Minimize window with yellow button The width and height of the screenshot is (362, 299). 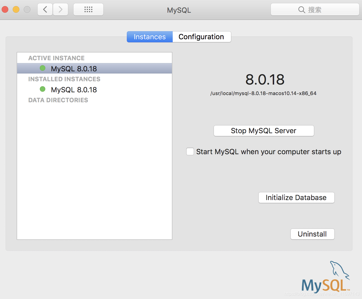tap(16, 10)
